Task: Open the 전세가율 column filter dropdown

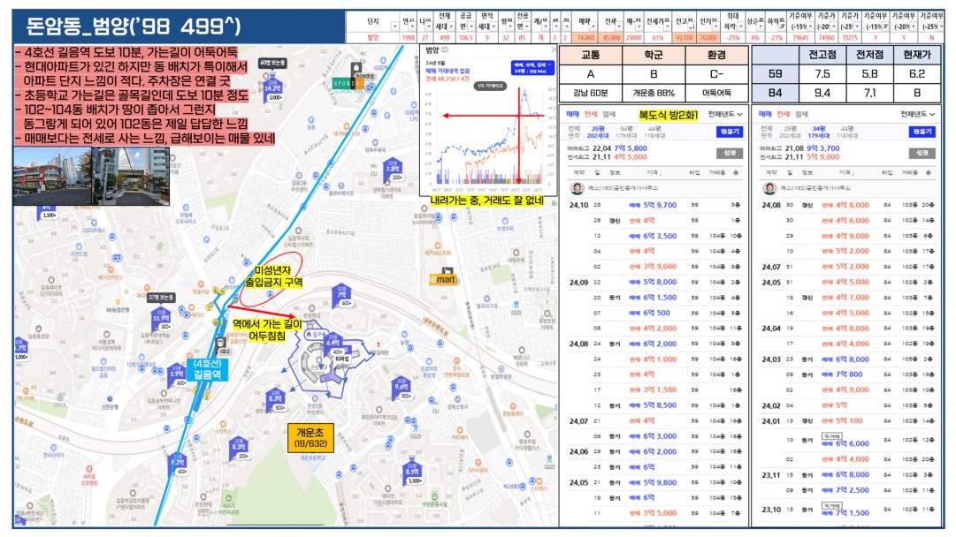Action: [667, 25]
